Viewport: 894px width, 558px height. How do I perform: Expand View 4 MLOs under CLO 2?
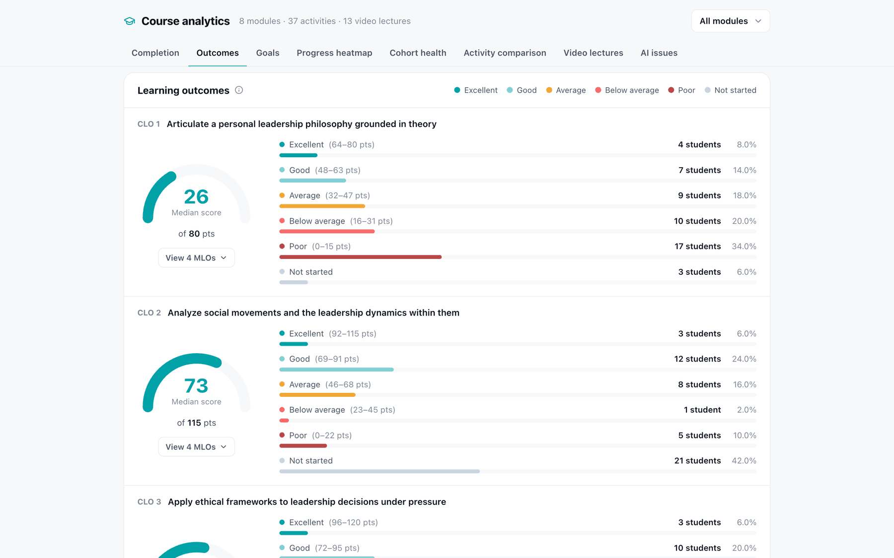[196, 447]
